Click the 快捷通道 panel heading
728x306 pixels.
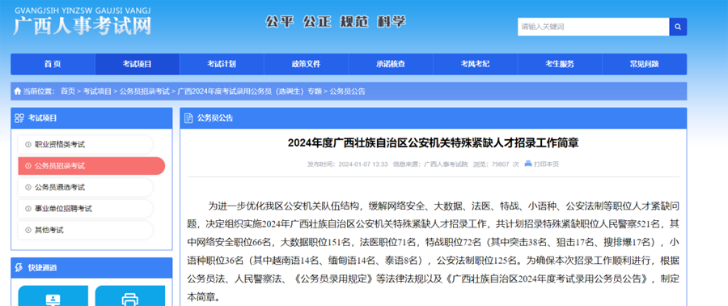click(42, 268)
